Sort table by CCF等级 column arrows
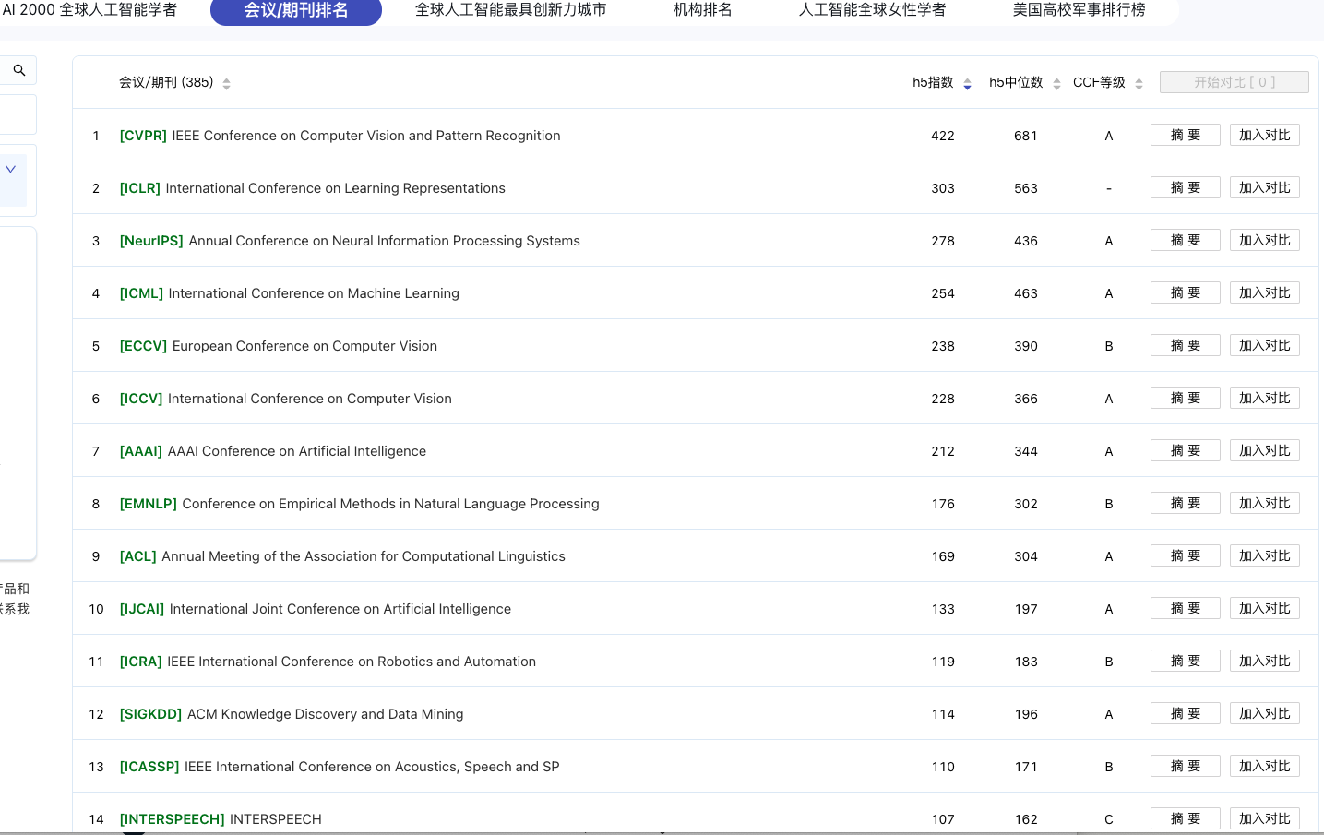Viewport: 1324px width, 835px height. 1139,82
